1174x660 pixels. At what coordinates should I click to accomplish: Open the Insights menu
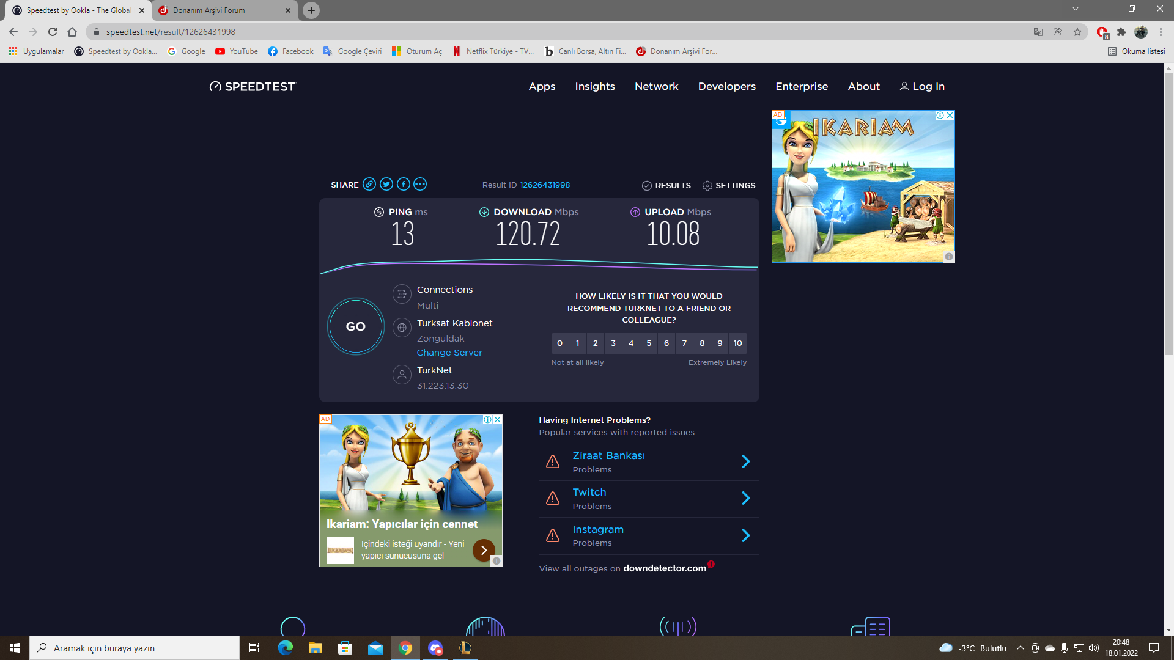pos(594,87)
